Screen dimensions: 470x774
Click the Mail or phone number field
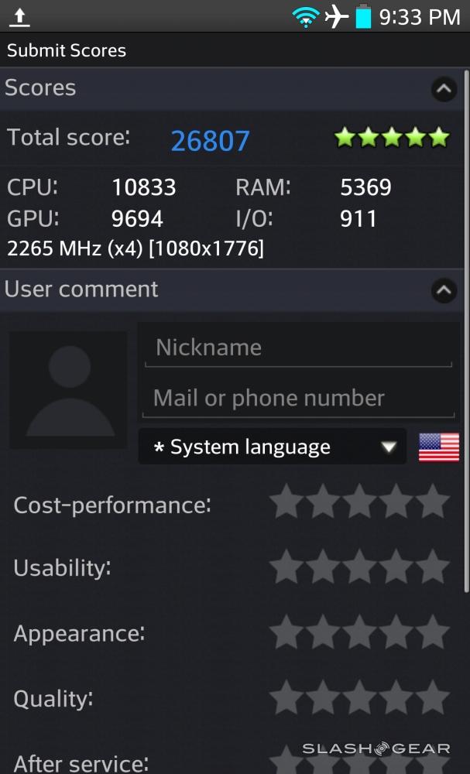[298, 399]
